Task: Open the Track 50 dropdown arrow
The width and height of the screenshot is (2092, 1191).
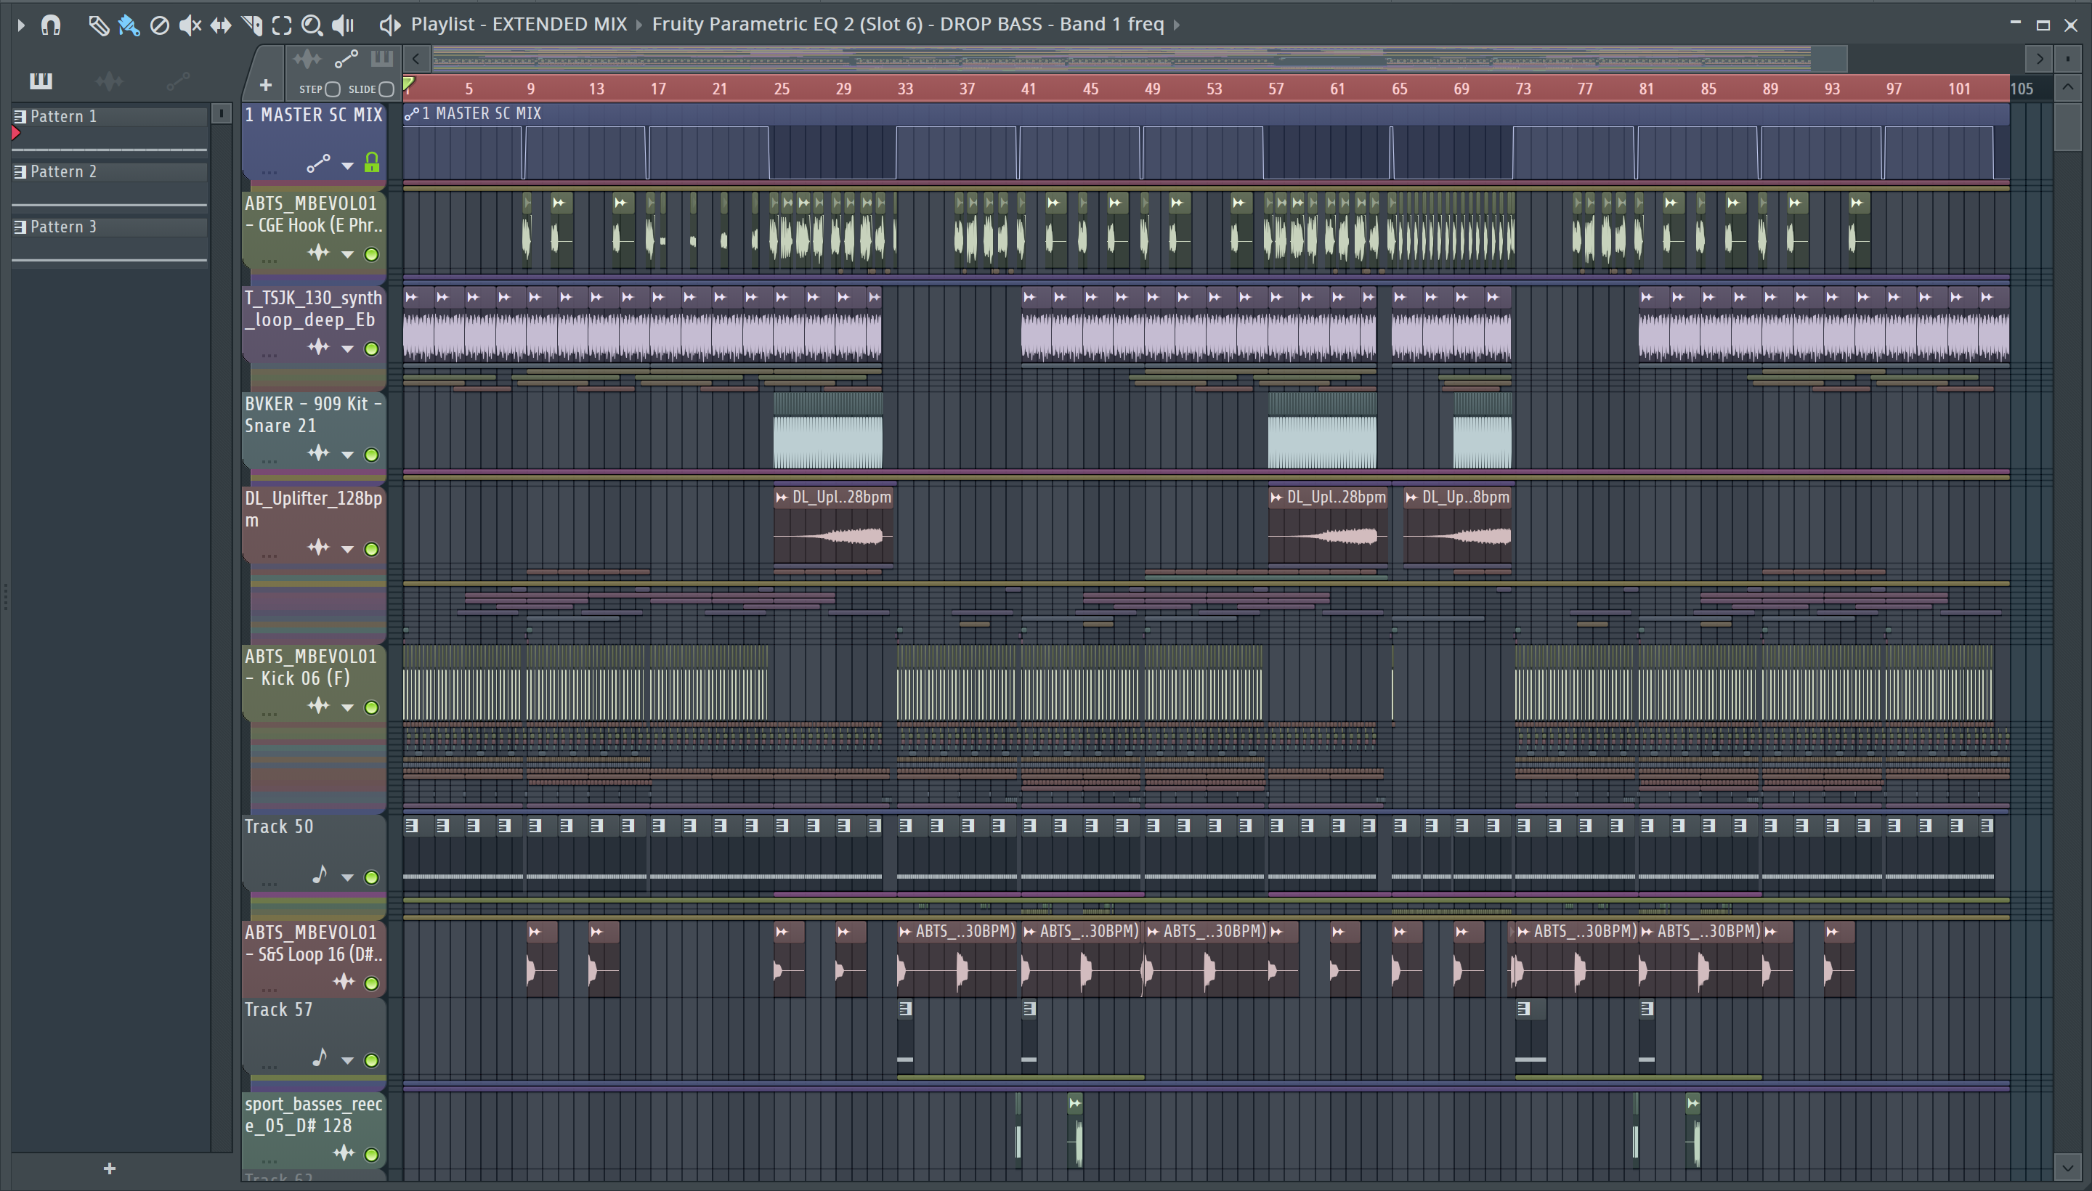Action: [x=348, y=878]
